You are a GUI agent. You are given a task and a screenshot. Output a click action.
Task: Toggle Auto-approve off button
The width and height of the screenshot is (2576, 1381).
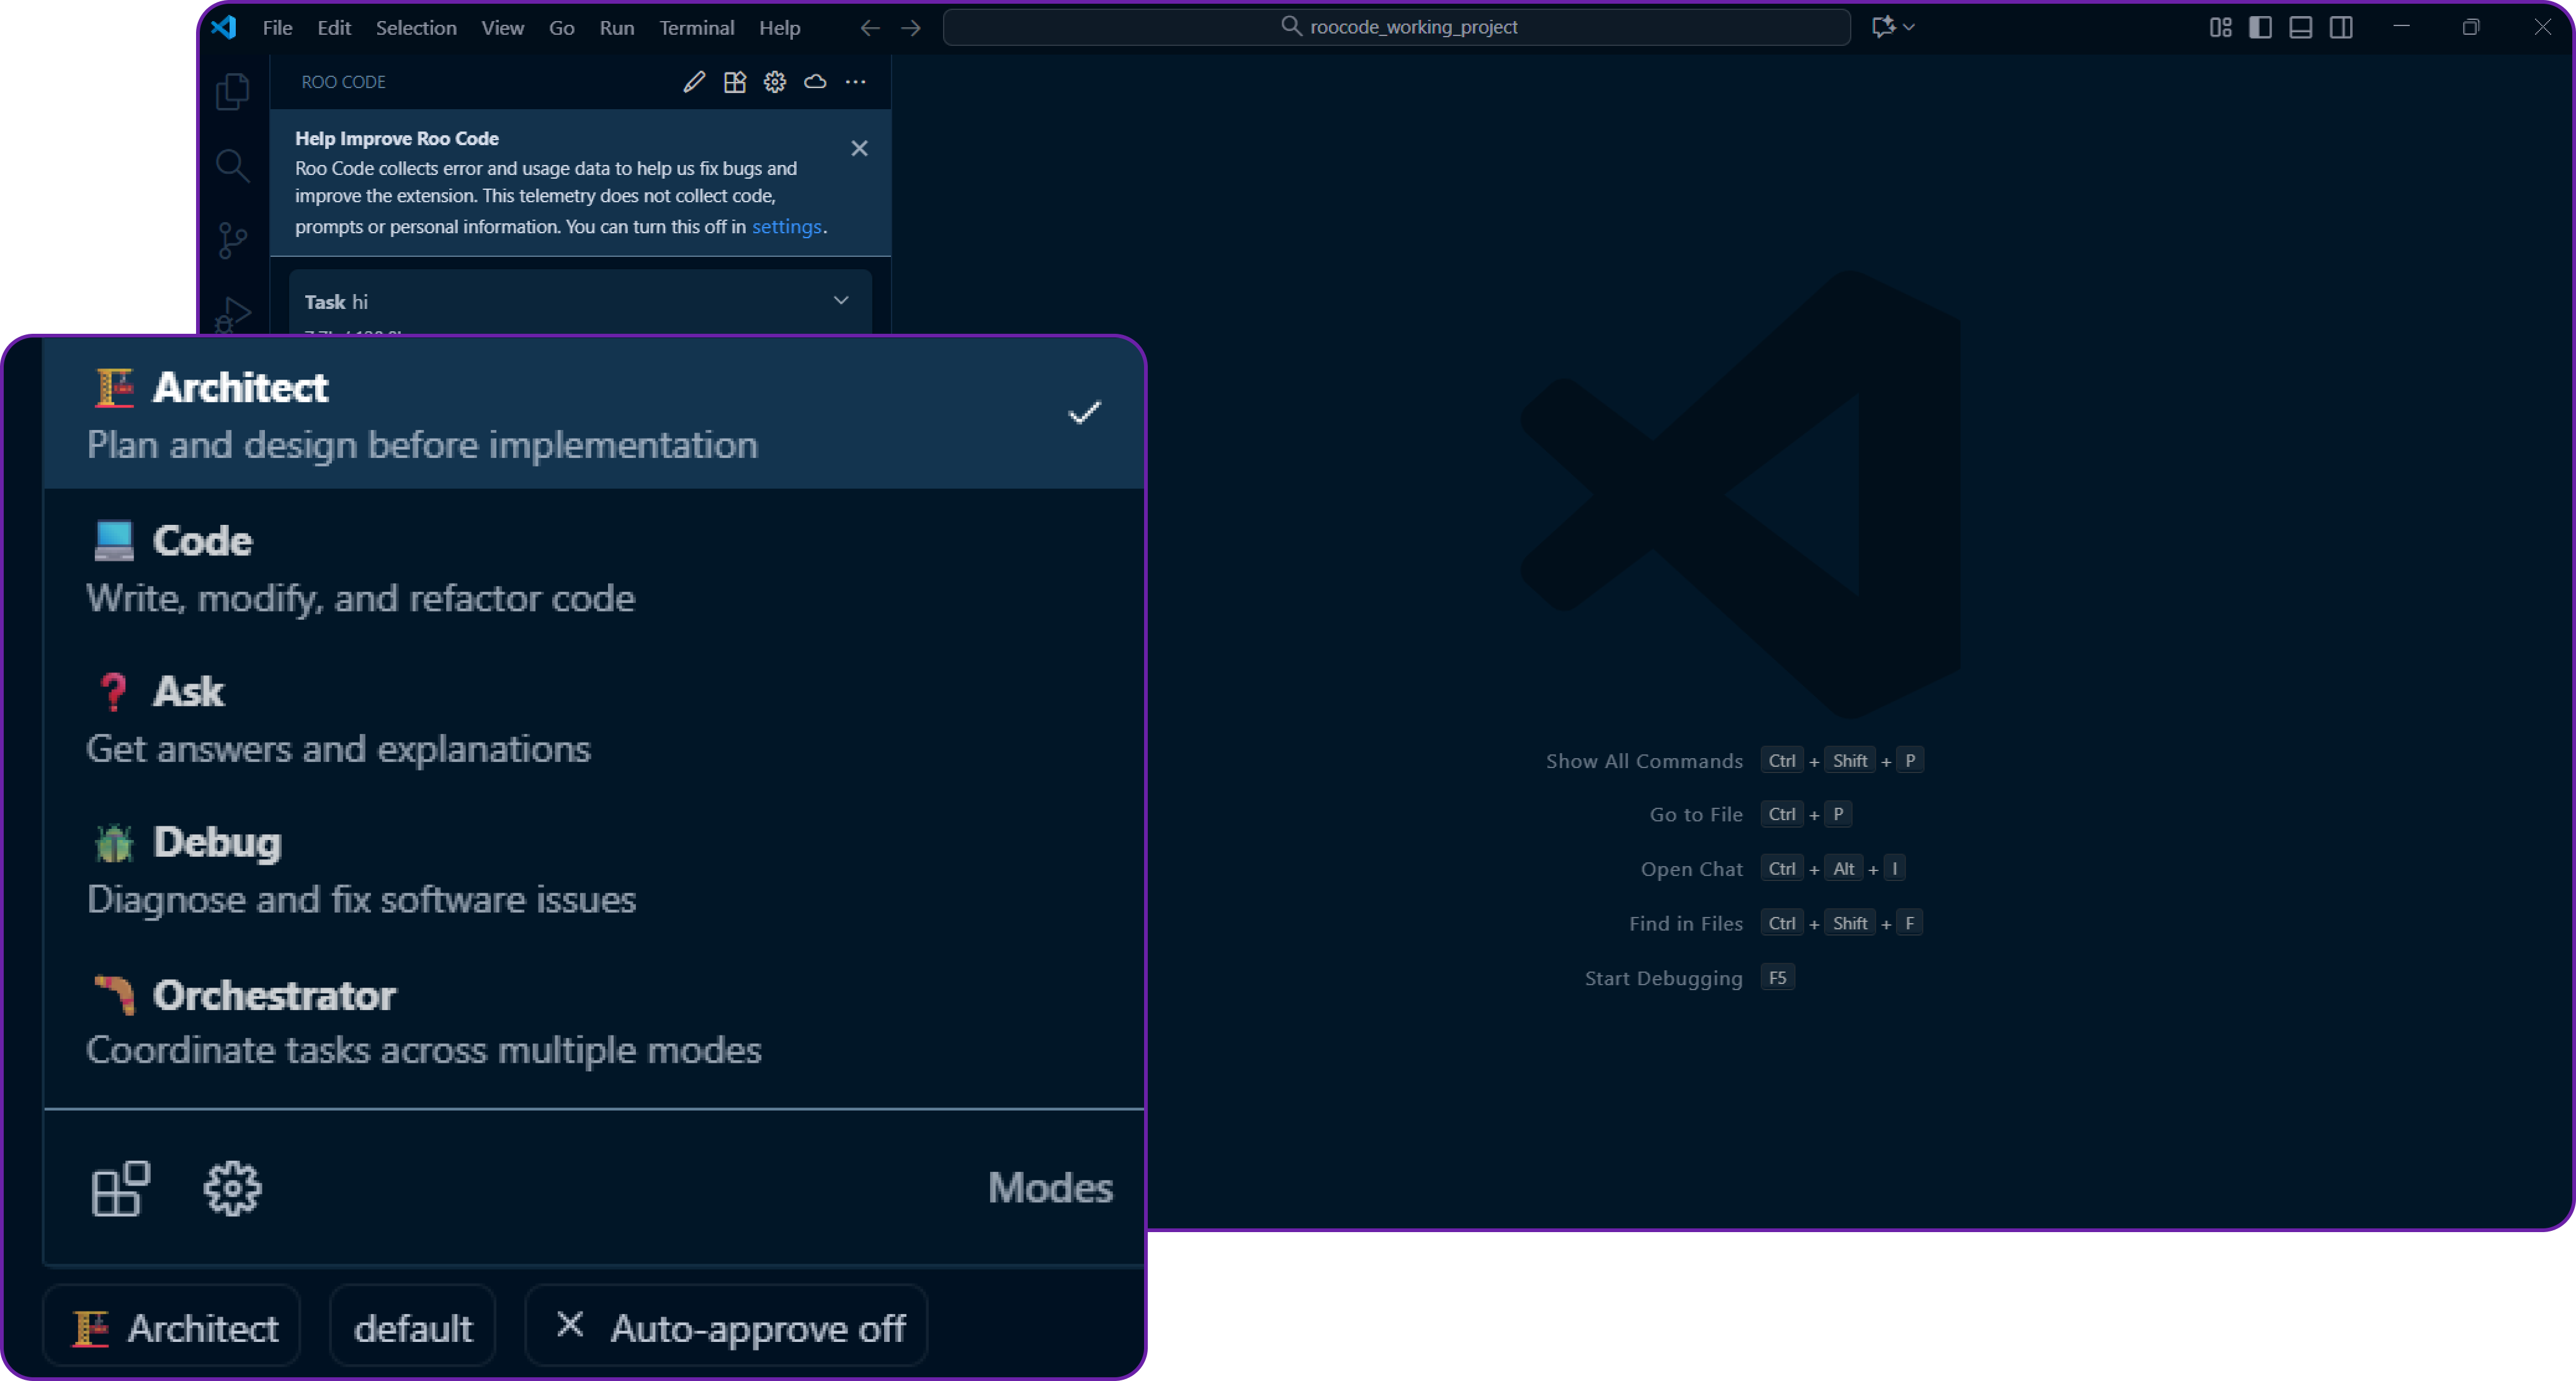tap(727, 1327)
